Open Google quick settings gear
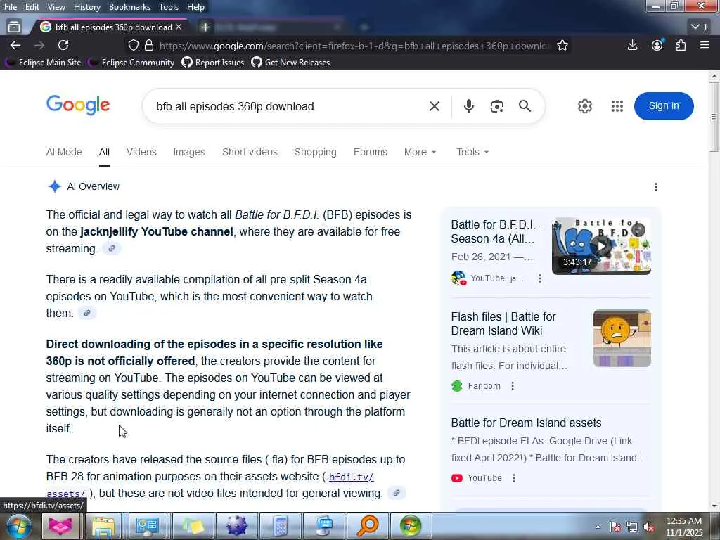Screen dimensions: 720x540 point(584,106)
